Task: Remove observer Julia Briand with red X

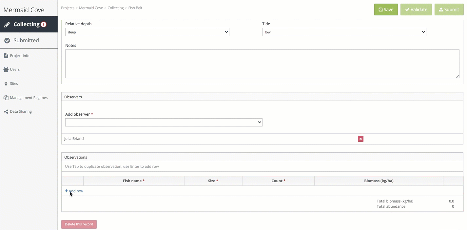Action: [x=360, y=139]
